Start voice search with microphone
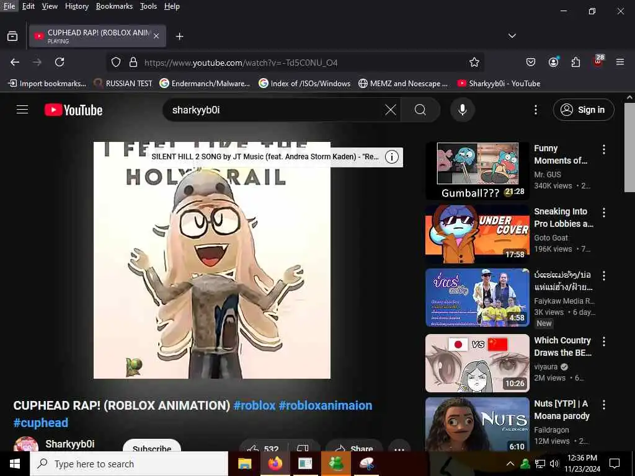This screenshot has height=476, width=635. pos(462,110)
